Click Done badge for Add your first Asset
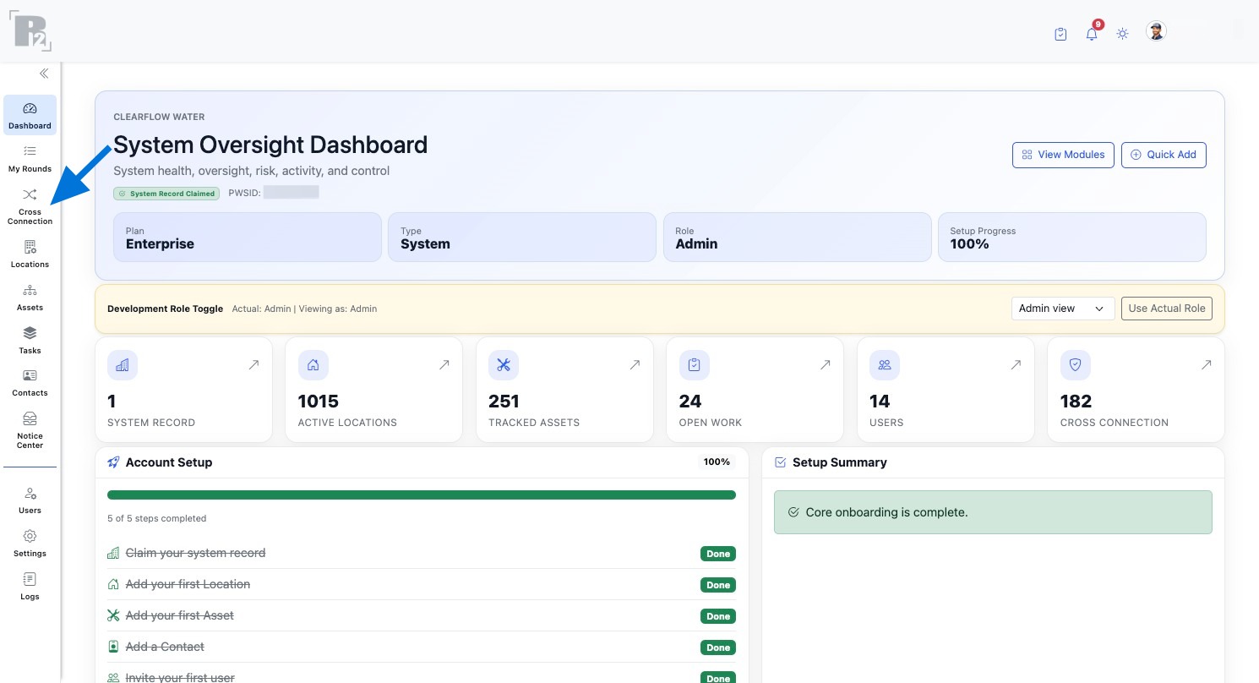 pos(718,616)
